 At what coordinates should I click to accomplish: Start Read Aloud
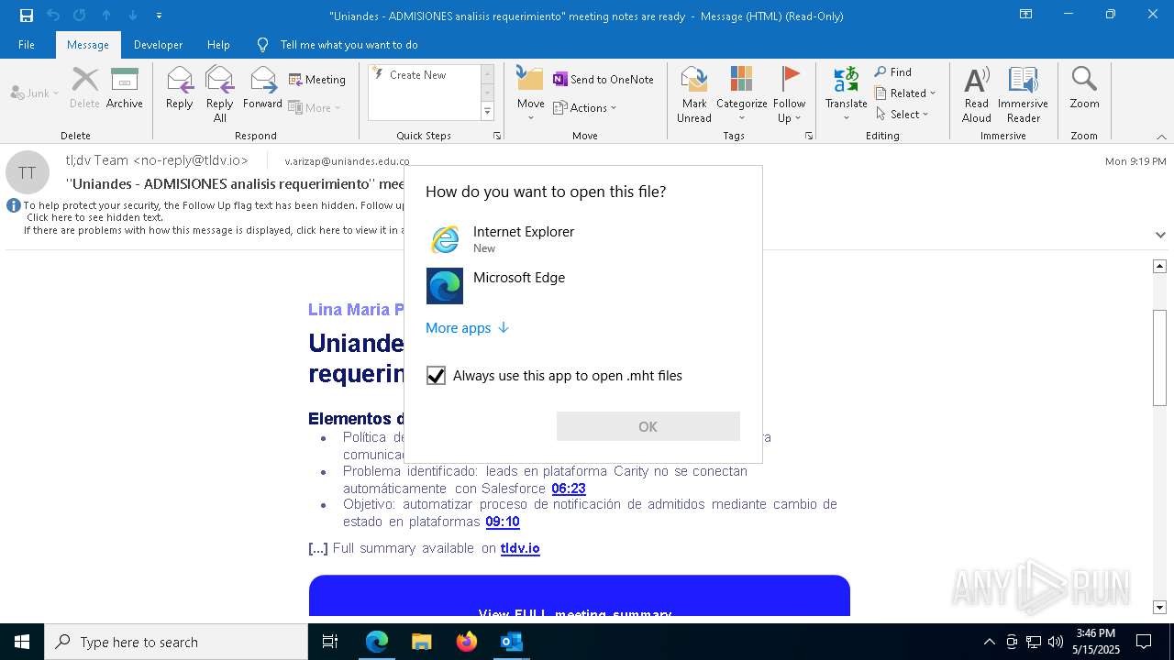point(977,94)
